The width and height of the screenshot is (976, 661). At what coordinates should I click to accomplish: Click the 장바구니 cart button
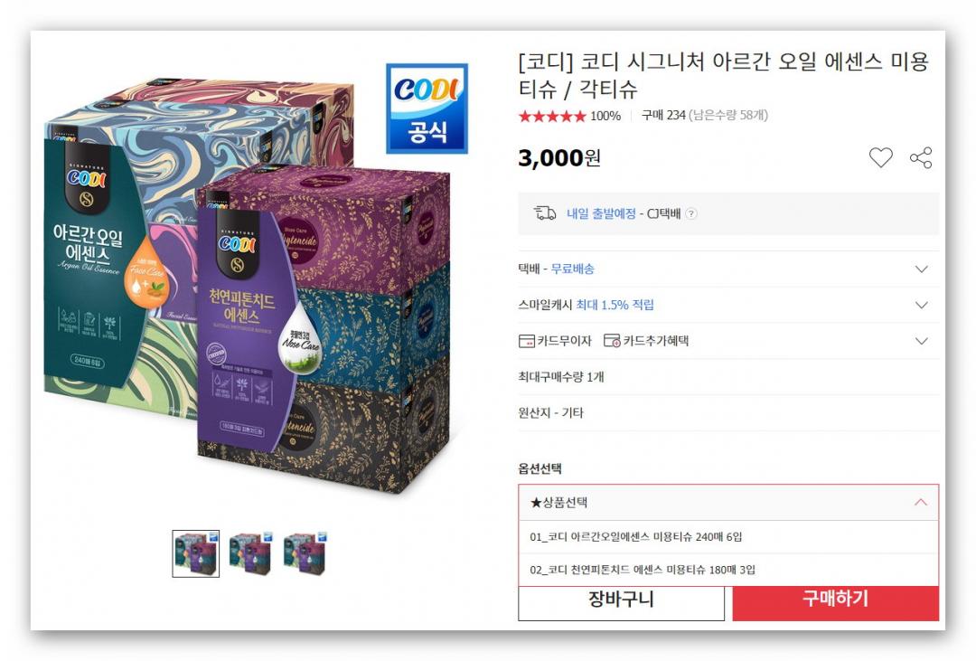(621, 602)
